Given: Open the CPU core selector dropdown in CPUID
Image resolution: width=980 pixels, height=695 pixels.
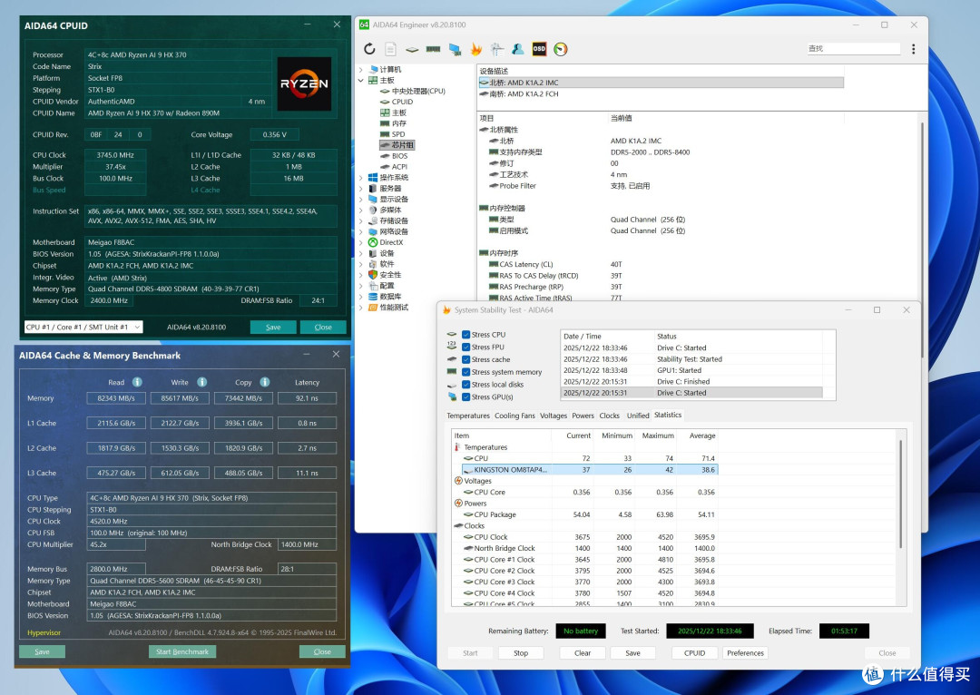Looking at the screenshot, I should pyautogui.click(x=83, y=327).
